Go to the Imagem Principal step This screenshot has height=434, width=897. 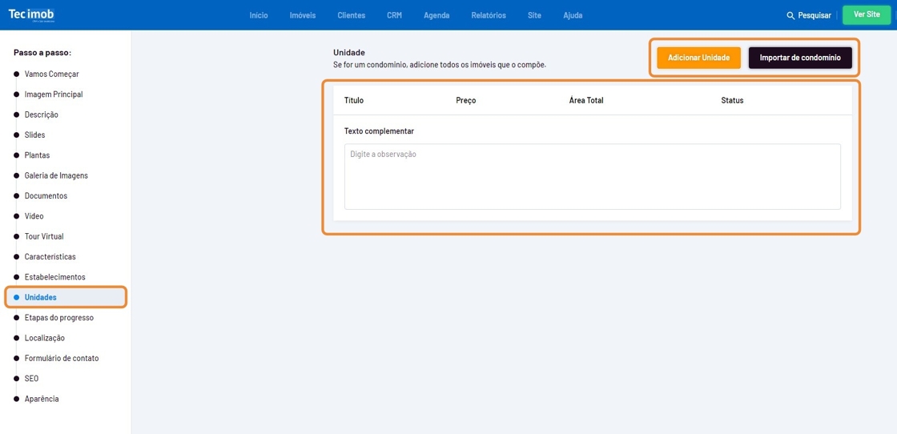tap(53, 94)
